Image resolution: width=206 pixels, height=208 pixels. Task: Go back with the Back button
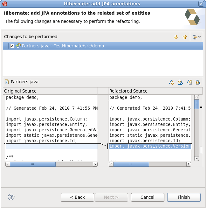[x=78, y=197]
